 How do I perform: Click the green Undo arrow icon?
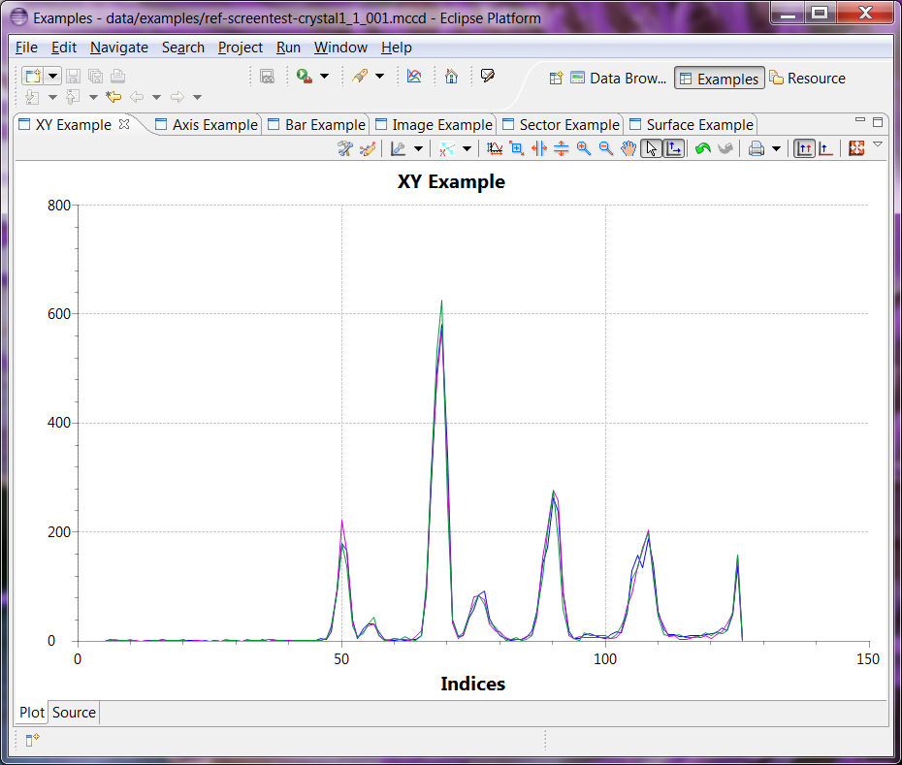pos(703,148)
